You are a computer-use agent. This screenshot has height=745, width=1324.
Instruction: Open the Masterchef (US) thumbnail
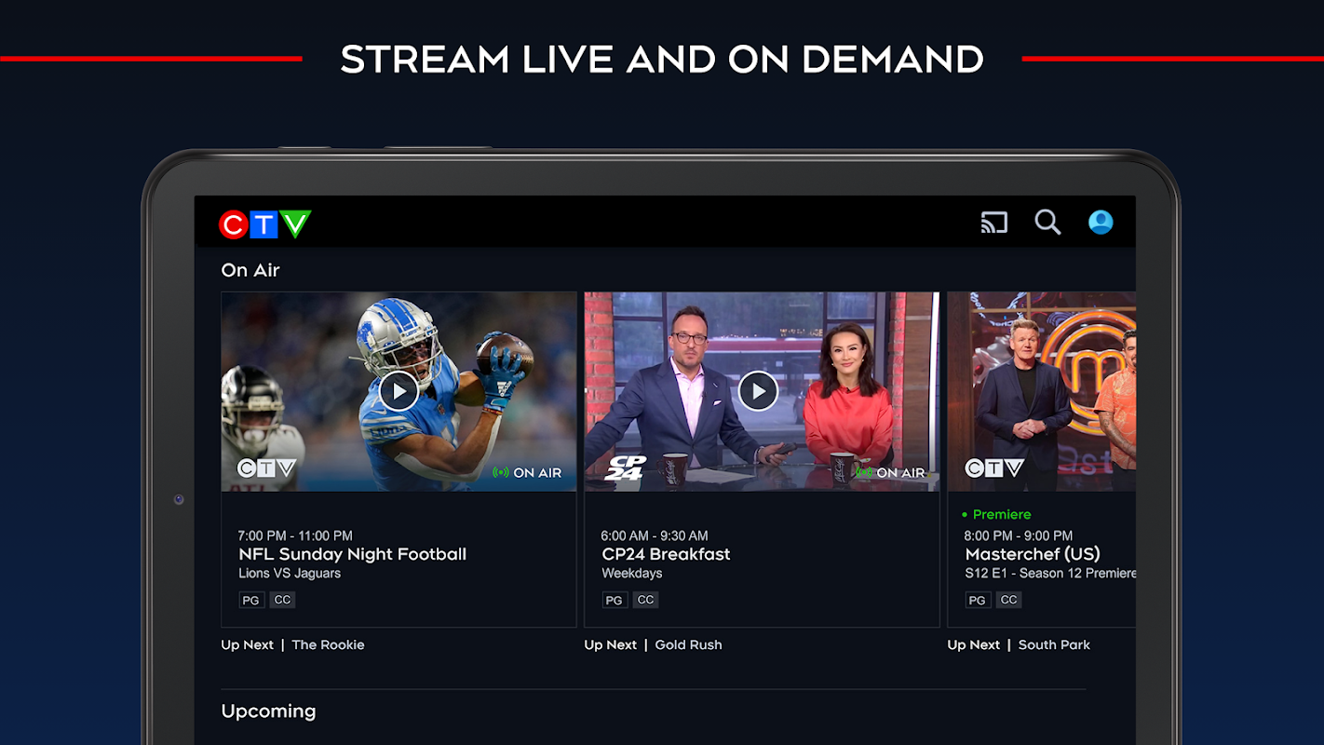(x=1041, y=392)
